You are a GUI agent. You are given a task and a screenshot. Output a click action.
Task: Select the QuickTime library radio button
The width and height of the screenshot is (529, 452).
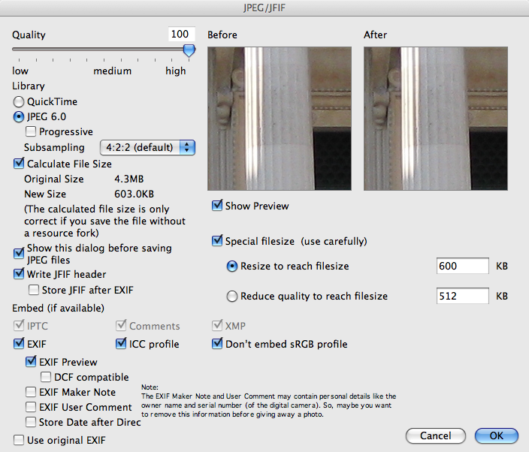19,101
